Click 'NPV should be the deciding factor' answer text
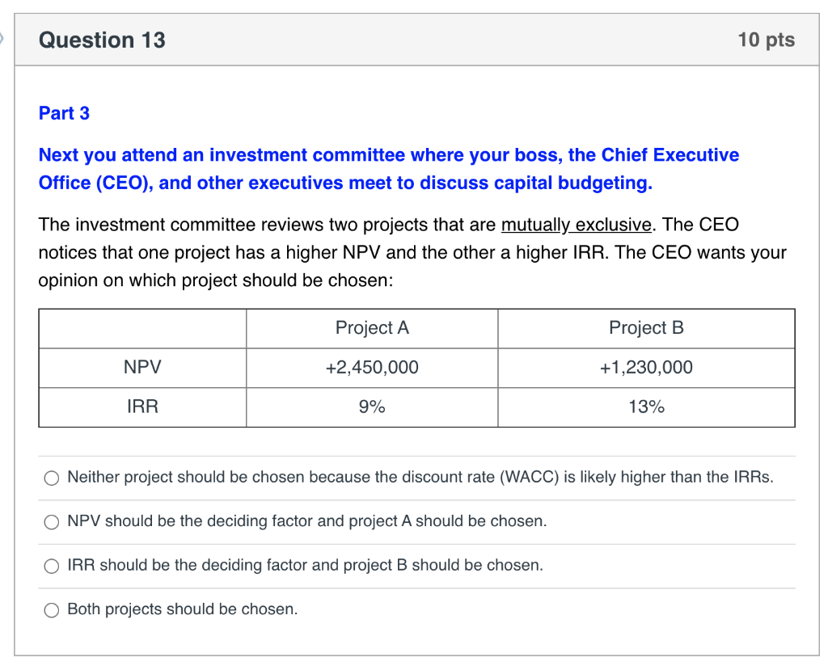 point(306,521)
